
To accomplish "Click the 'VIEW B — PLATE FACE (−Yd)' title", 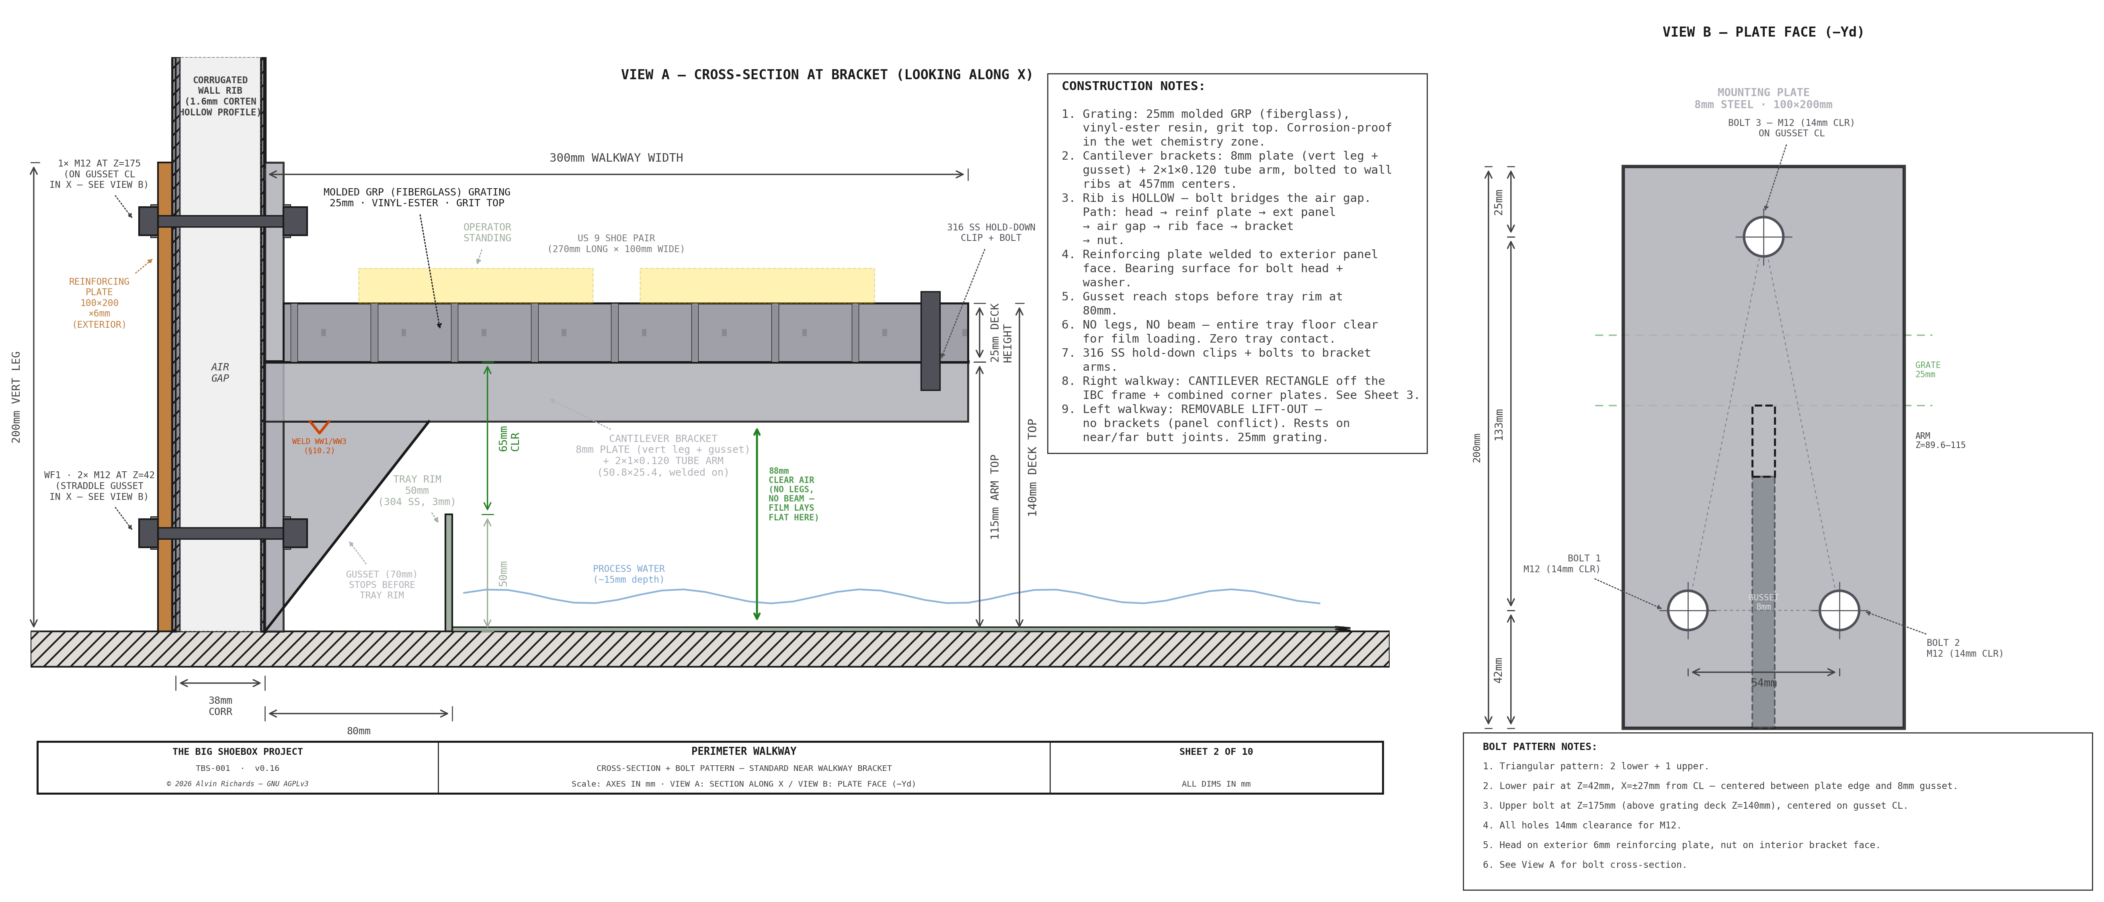I will (1763, 32).
